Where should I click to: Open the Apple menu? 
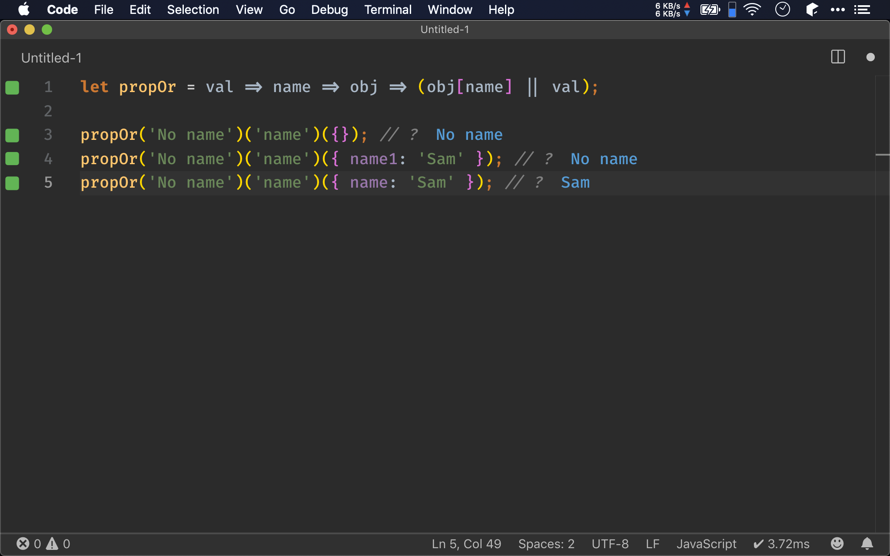click(24, 9)
